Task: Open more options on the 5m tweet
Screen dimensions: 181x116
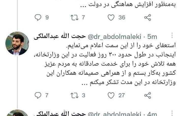Action: coord(172,35)
